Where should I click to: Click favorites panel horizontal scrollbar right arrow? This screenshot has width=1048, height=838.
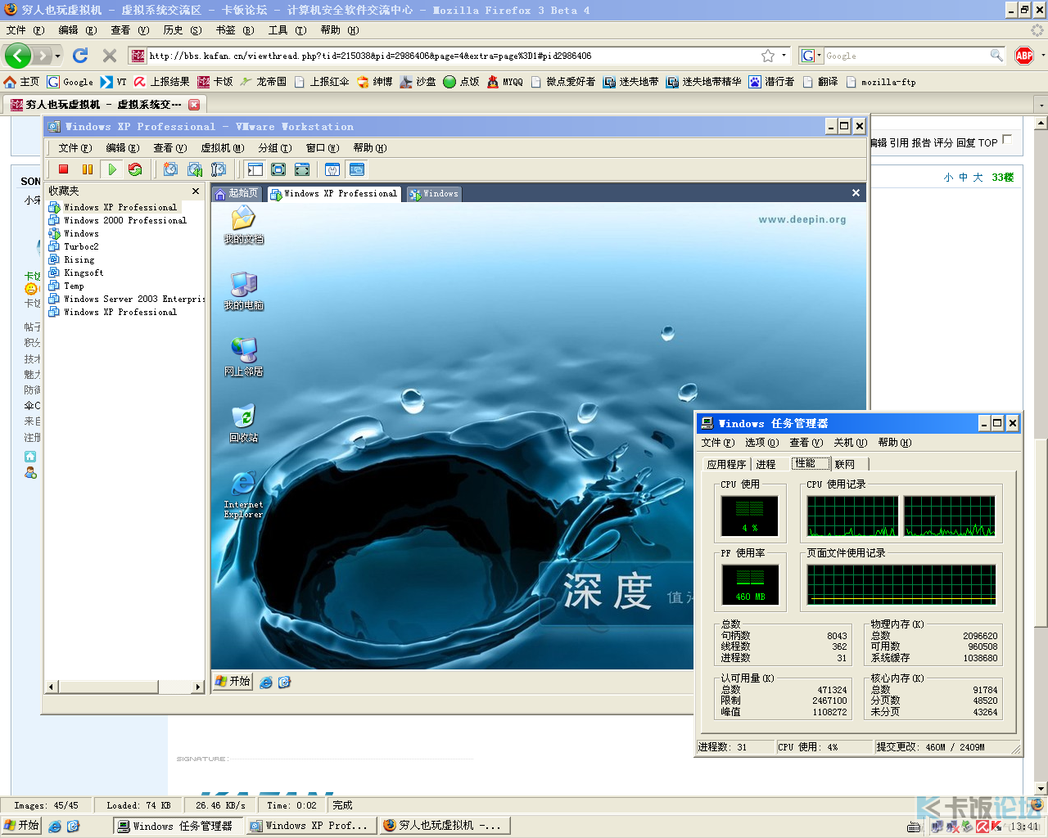coord(197,687)
